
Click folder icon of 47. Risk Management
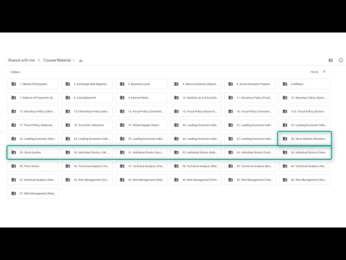[14, 193]
